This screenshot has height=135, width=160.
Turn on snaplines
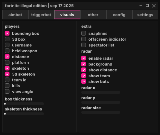(84, 33)
